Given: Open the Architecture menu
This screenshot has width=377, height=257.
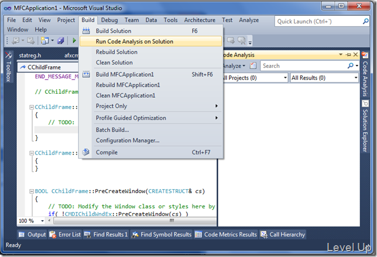Looking at the screenshot, I should click(200, 20).
